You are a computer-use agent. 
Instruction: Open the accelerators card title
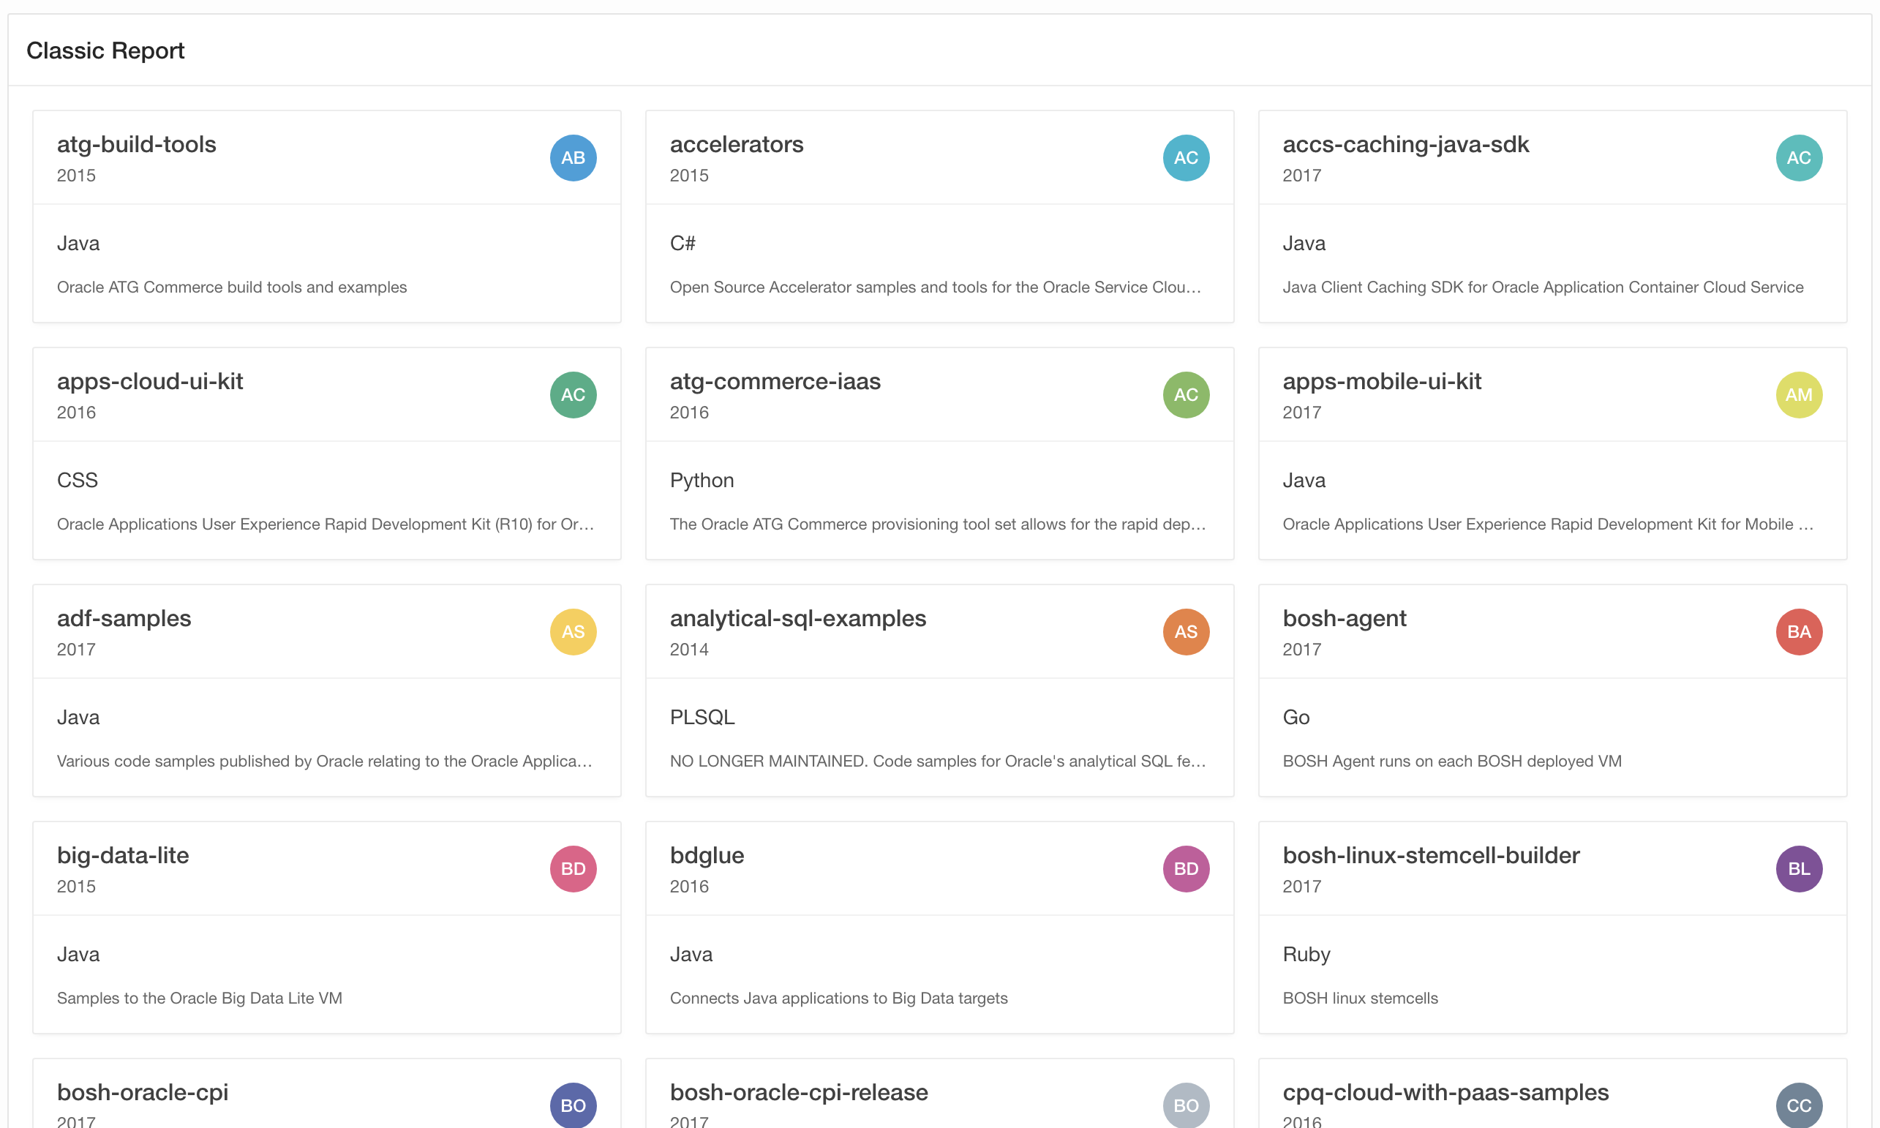737,144
